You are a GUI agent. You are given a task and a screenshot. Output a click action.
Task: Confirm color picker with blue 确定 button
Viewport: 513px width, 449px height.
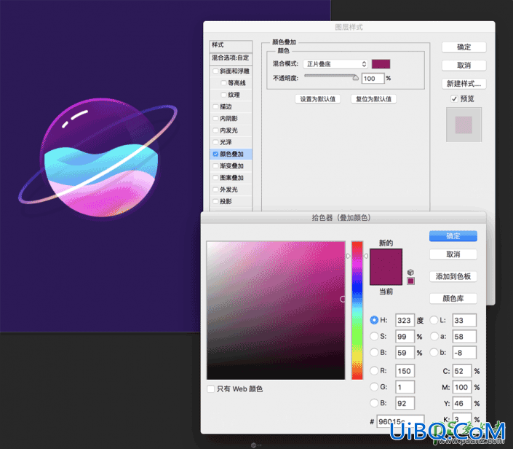(453, 236)
